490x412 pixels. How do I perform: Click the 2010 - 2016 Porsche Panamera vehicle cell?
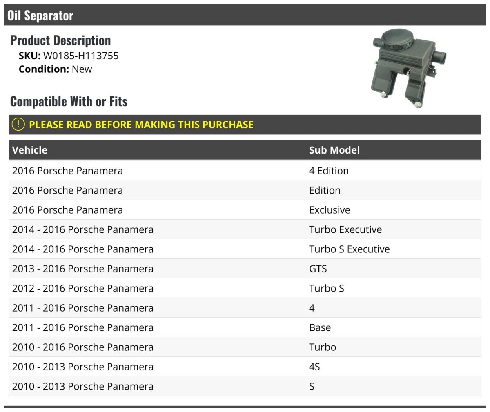click(x=83, y=347)
